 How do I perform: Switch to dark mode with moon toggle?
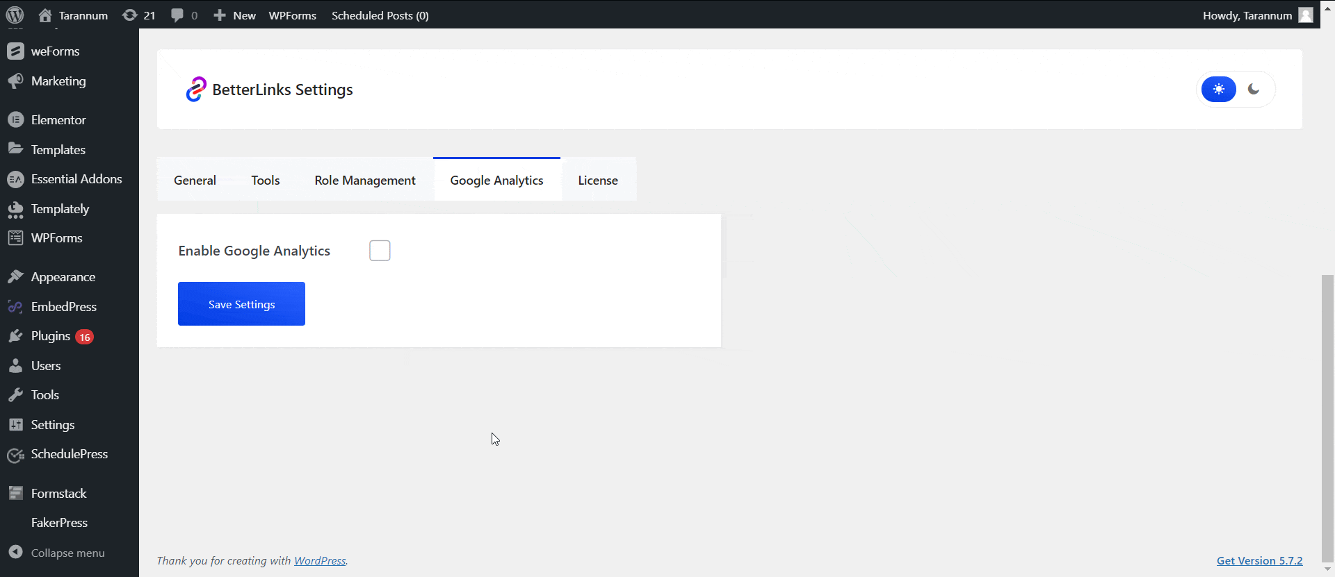pos(1254,89)
